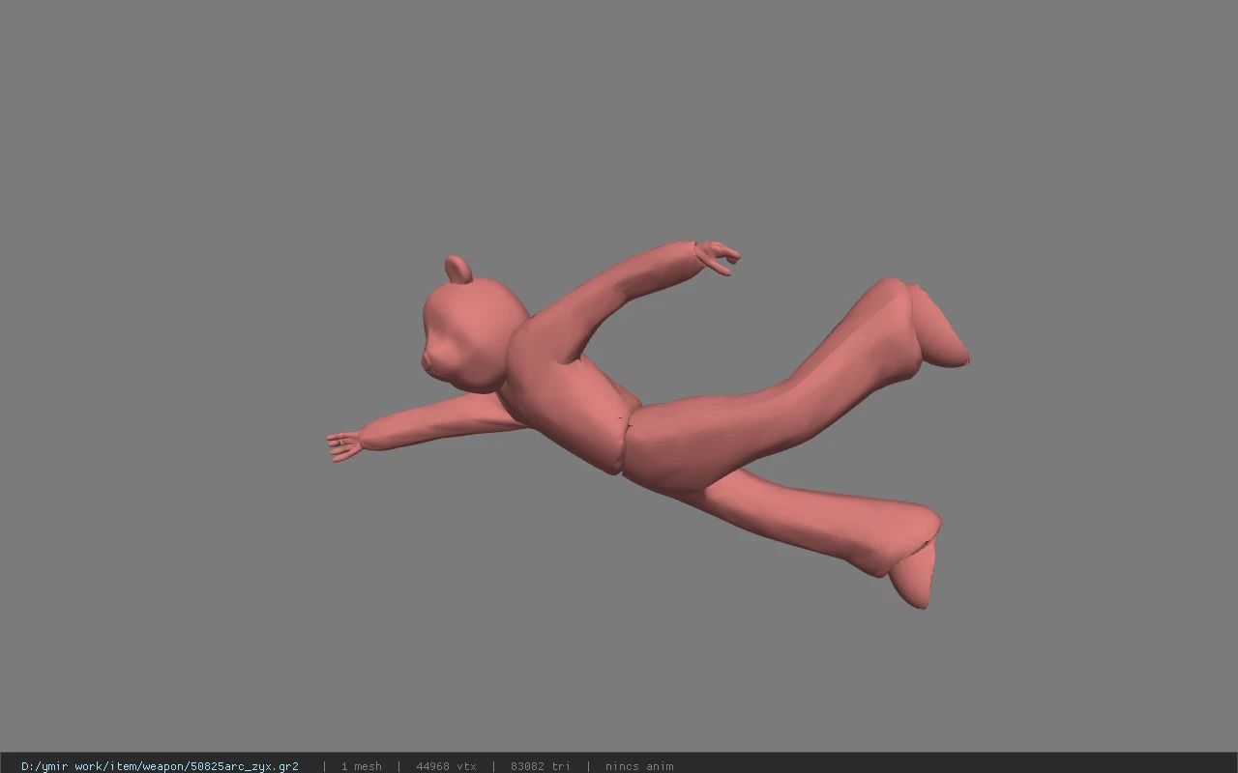Click the "1 mesh" status bar entry
The height and width of the screenshot is (773, 1238).
[361, 766]
